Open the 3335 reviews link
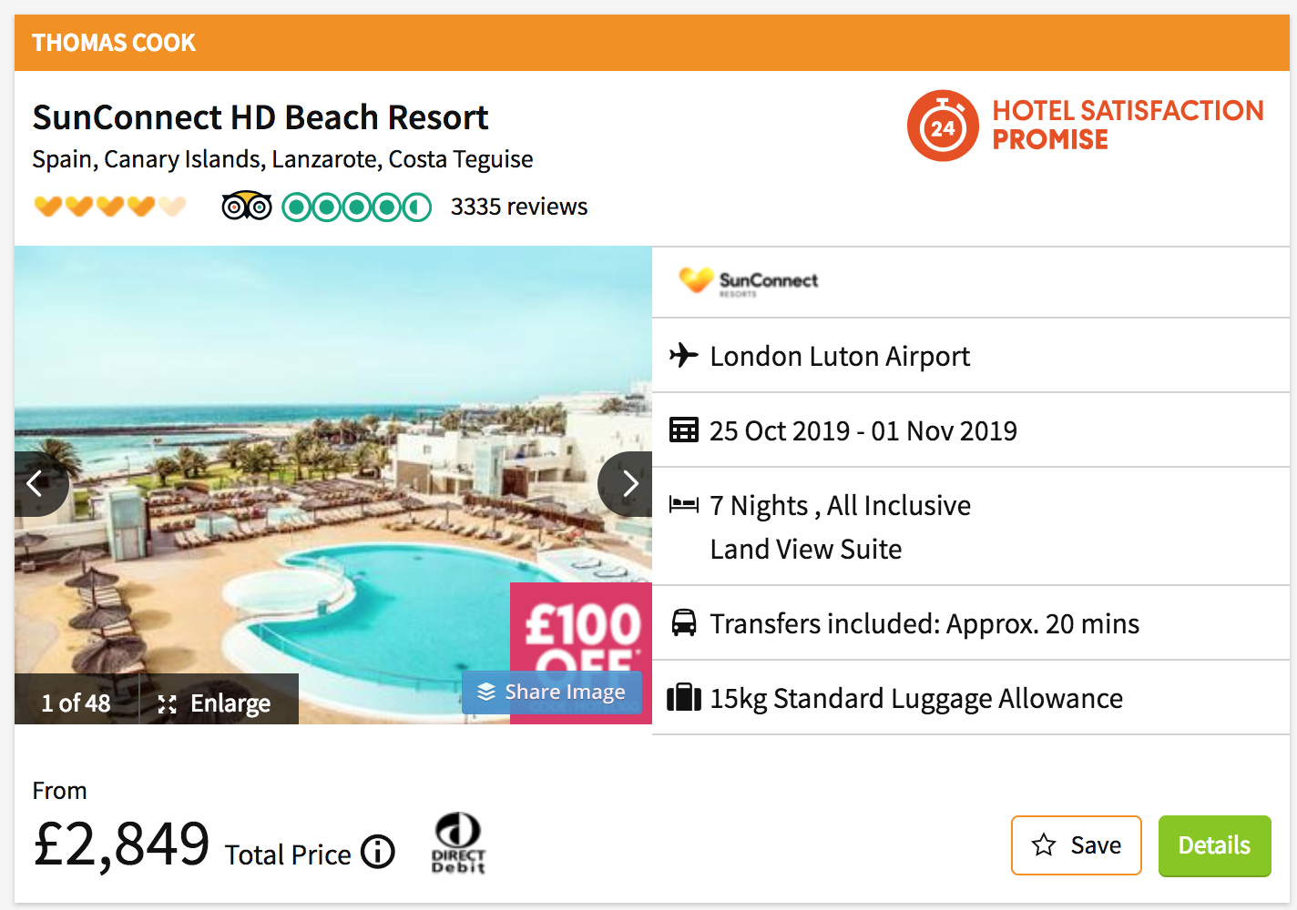 click(x=518, y=207)
